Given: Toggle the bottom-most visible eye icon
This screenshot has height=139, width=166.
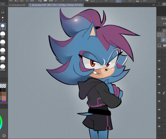Looking at the screenshot, I should coord(159,126).
